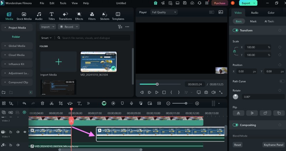The height and width of the screenshot is (151, 286).
Task: Click the Undo arrow in timeline toolbar
Action: [24, 103]
